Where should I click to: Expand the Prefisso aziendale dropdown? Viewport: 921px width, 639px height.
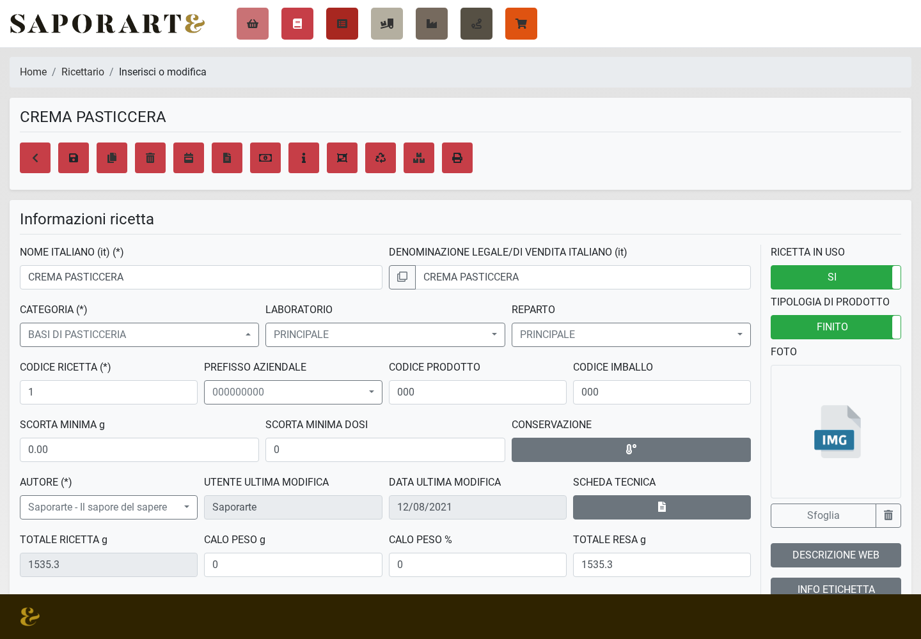pyautogui.click(x=293, y=392)
